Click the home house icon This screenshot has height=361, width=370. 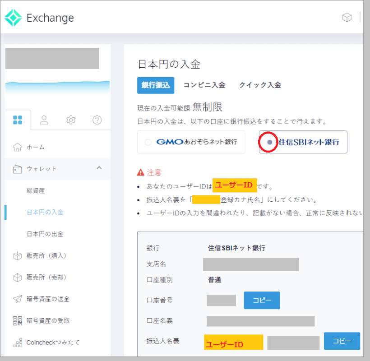(x=18, y=147)
